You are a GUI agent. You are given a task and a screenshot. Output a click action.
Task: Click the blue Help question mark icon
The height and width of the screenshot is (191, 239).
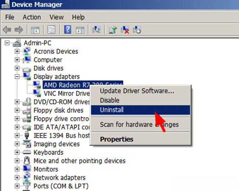[x=68, y=29]
